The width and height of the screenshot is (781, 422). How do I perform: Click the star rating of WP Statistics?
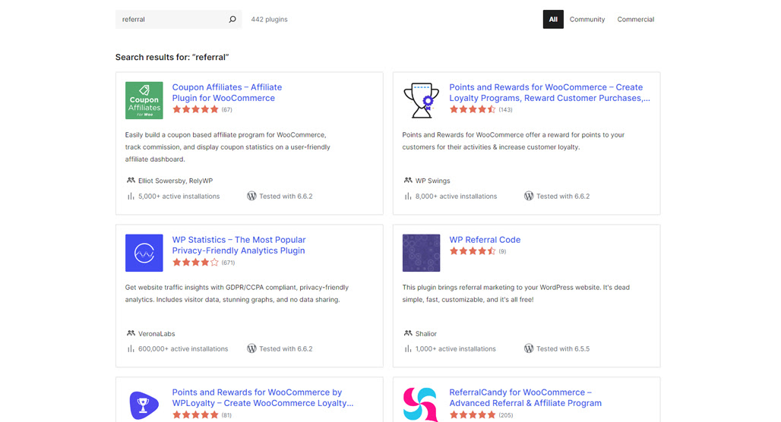[195, 263]
